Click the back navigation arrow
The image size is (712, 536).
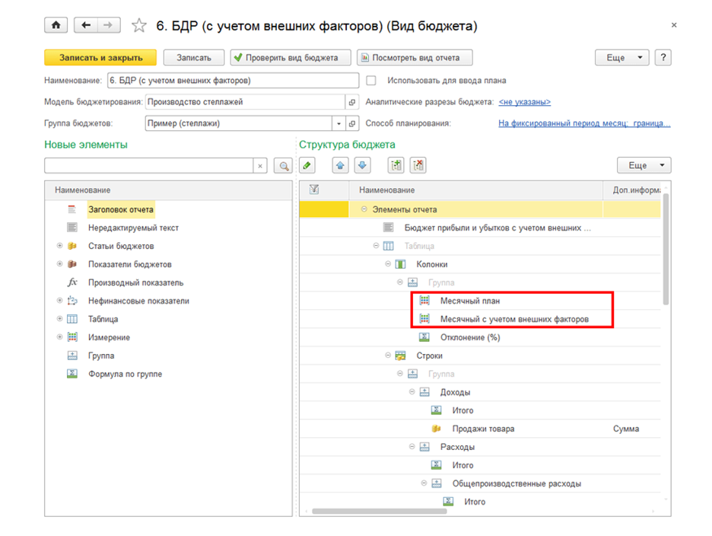(86, 25)
